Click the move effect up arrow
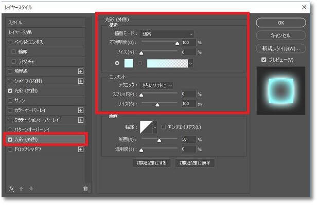 21,189
